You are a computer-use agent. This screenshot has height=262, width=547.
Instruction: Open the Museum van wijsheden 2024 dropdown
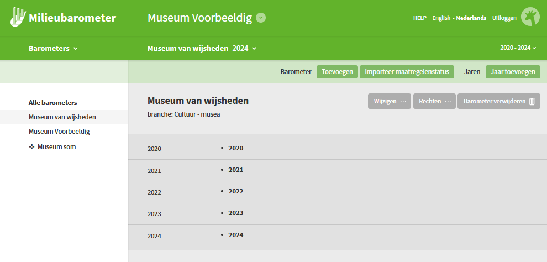(202, 48)
